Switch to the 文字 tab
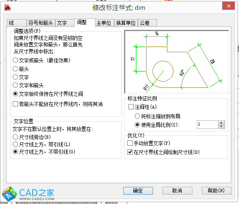239x204 pixels. [x=65, y=23]
